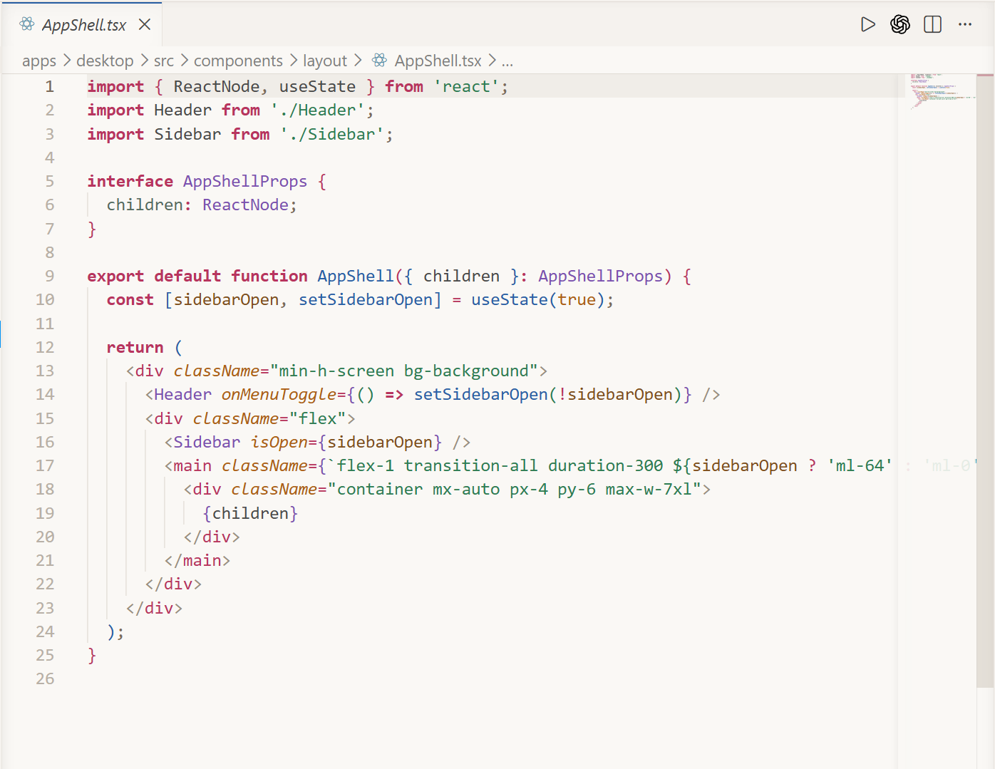Screen dimensions: 995x769
Task: Click the 'onMenuToggle' attribute
Action: coord(279,395)
